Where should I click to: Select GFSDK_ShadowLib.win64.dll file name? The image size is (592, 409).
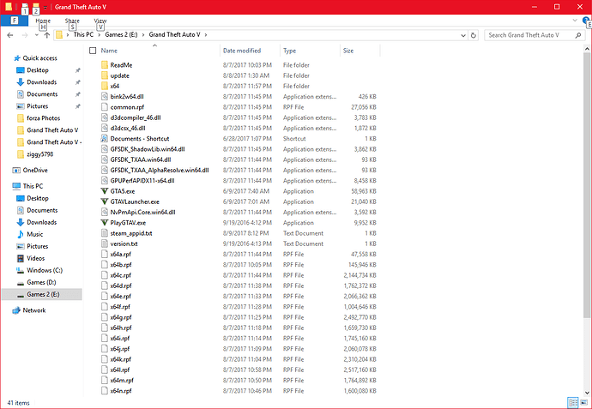click(148, 149)
